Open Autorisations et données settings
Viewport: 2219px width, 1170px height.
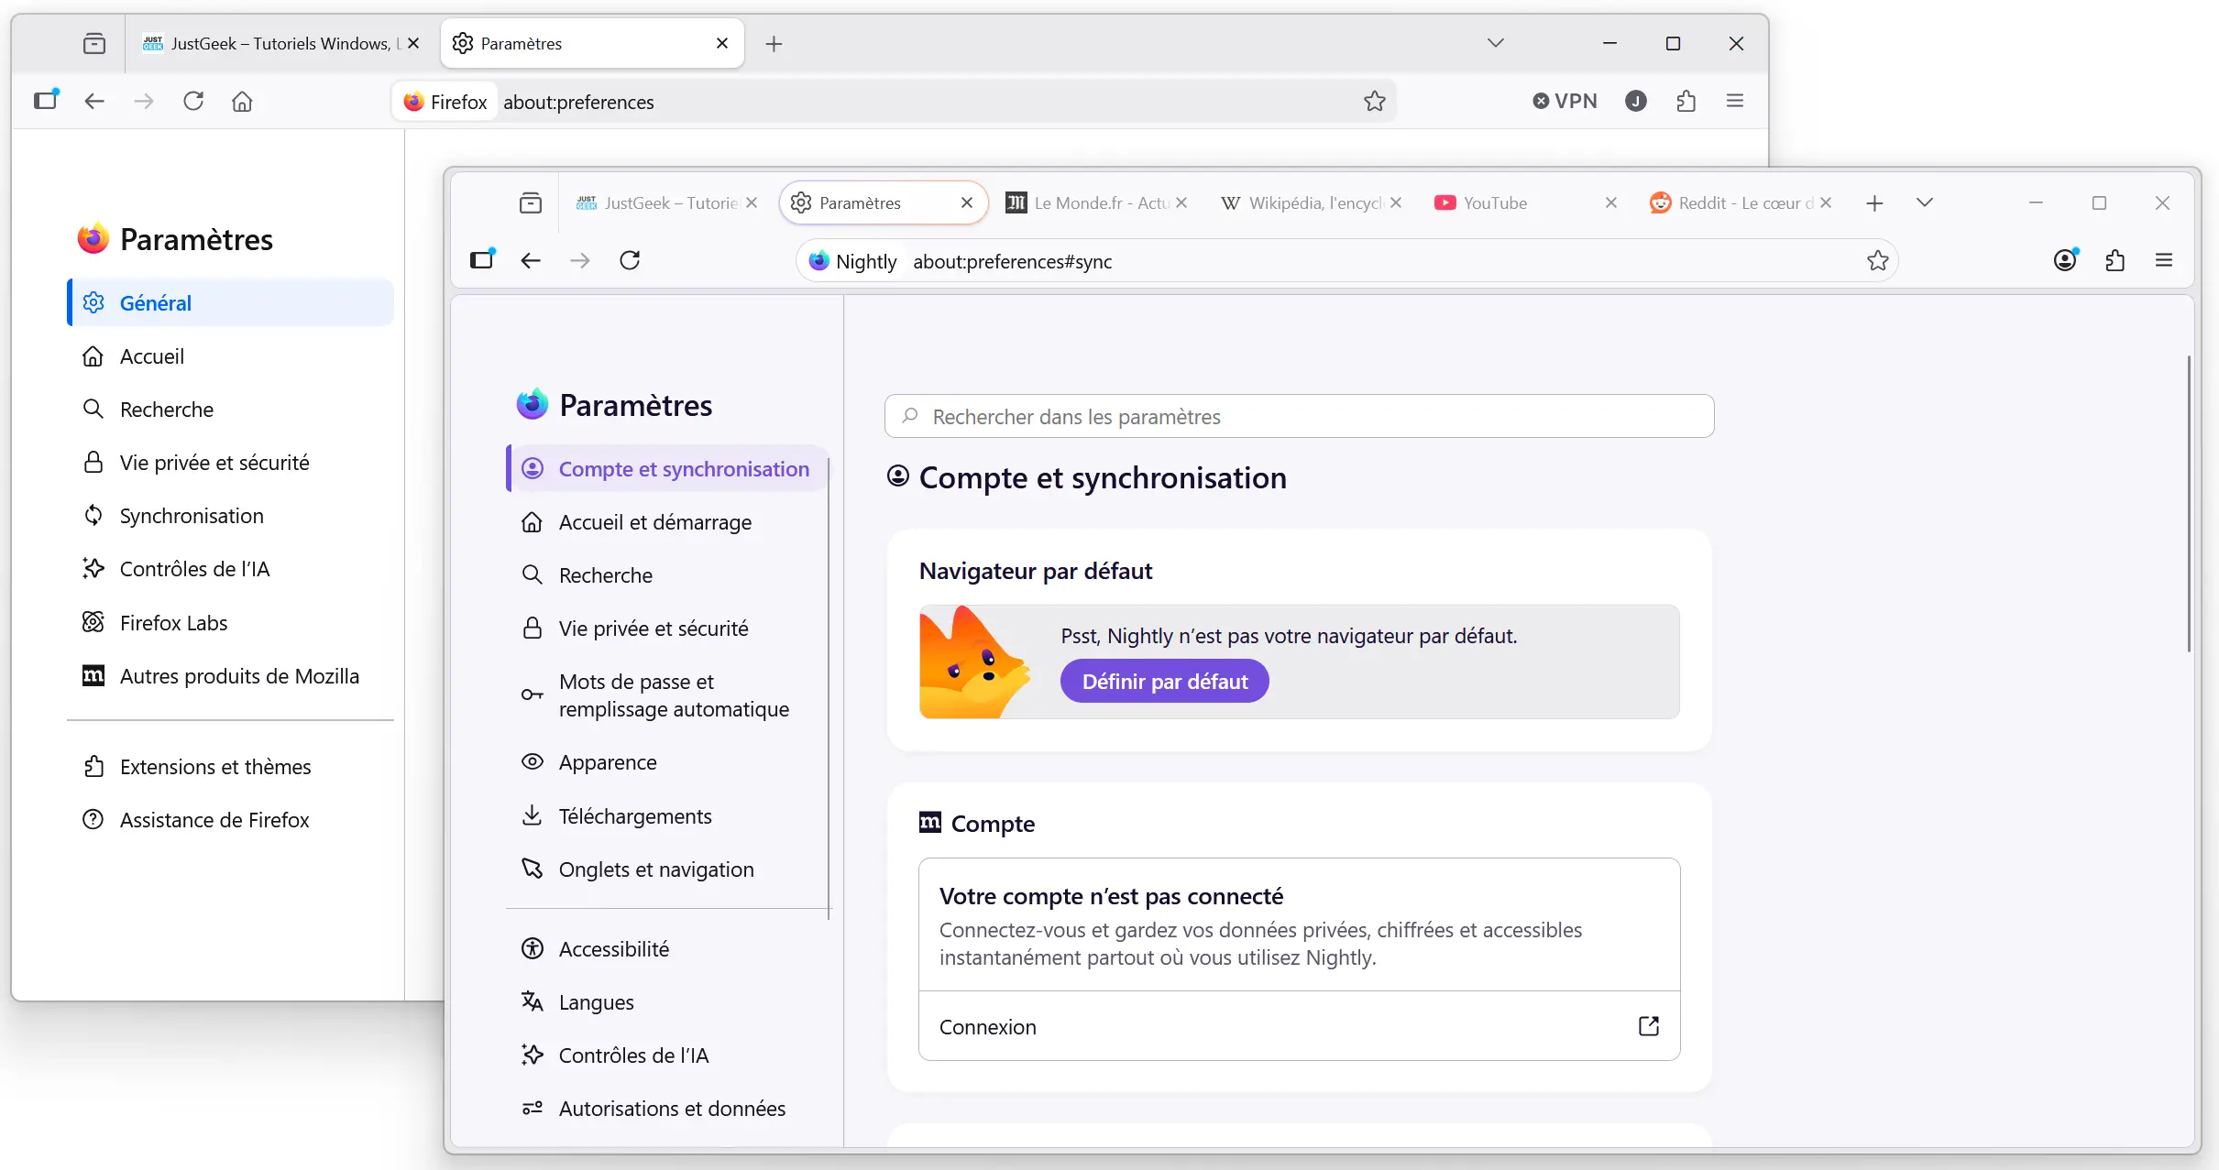(667, 1109)
